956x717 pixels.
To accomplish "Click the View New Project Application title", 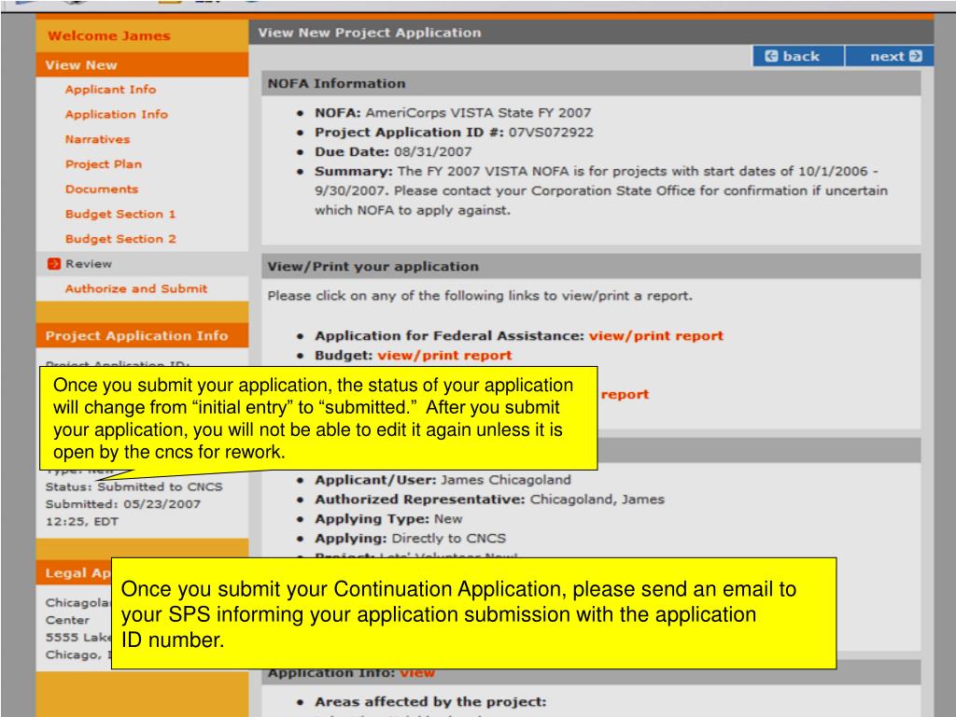I will [x=370, y=33].
